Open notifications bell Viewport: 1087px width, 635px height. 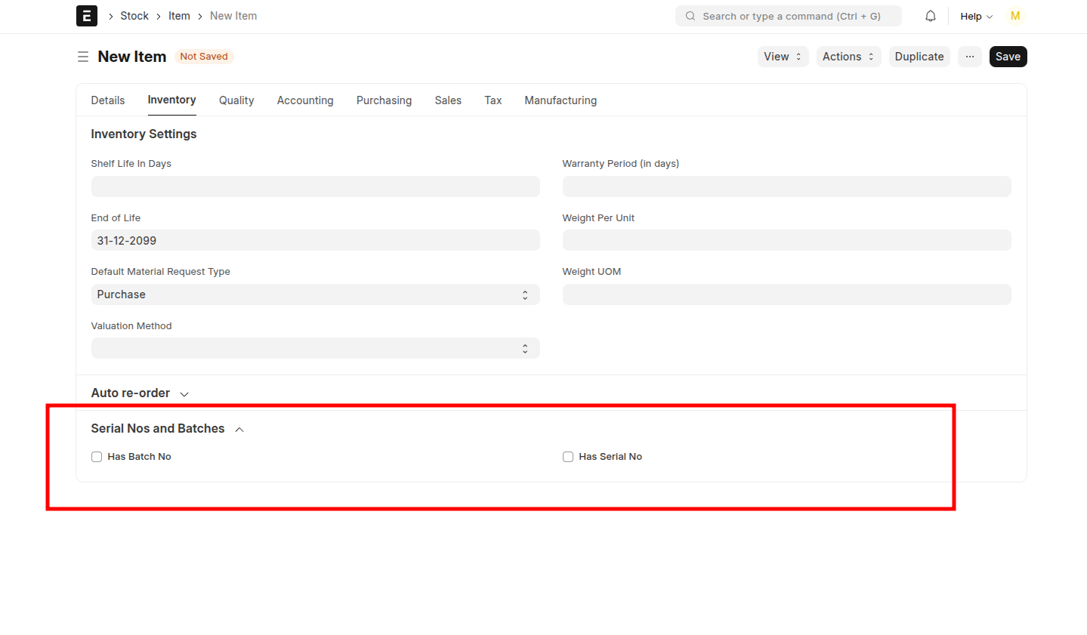pyautogui.click(x=931, y=16)
